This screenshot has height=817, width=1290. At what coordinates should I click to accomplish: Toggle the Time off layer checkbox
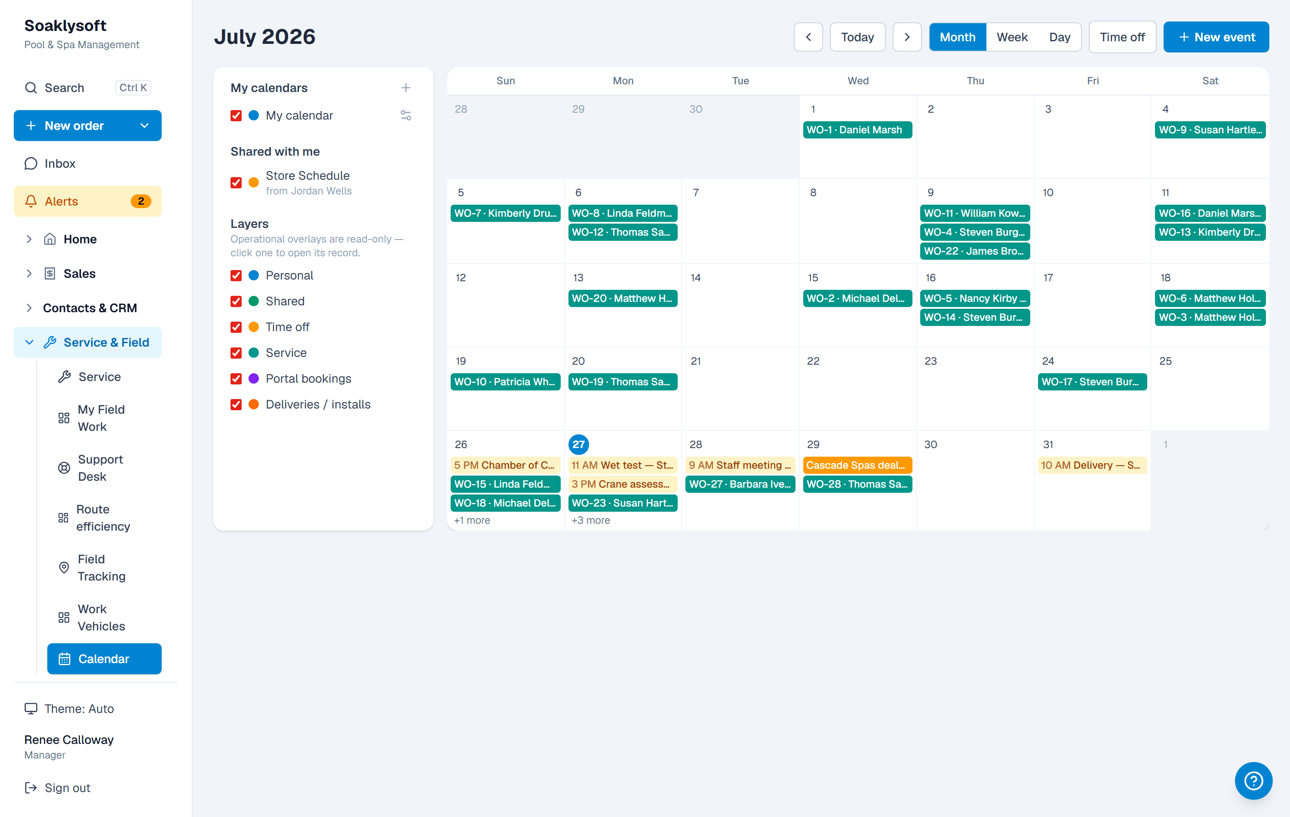236,327
